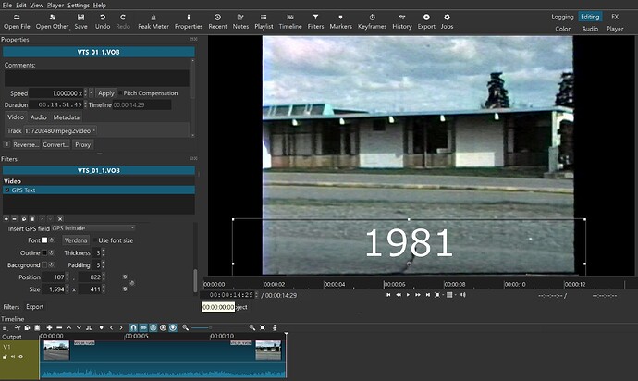
Task: Click the Save toolbar icon
Action: click(80, 21)
